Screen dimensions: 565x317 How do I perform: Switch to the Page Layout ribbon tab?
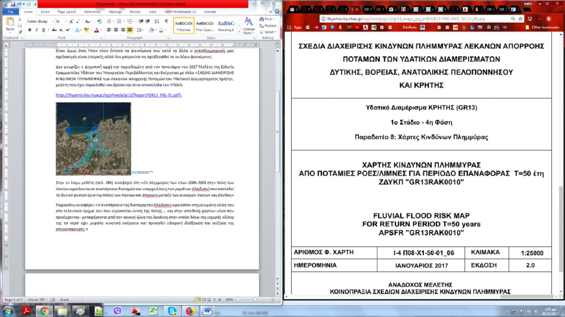tap(66, 12)
